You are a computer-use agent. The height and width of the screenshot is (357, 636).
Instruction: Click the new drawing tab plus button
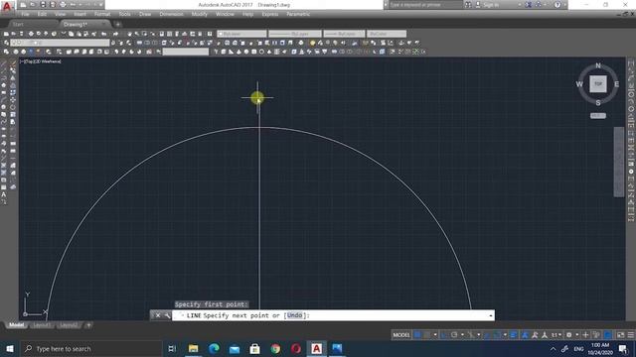coord(117,24)
